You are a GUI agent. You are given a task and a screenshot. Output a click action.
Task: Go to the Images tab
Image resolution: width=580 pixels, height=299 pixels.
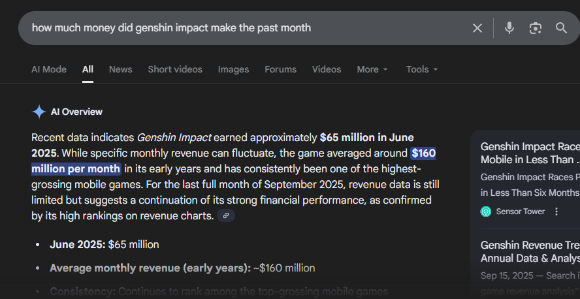[233, 69]
